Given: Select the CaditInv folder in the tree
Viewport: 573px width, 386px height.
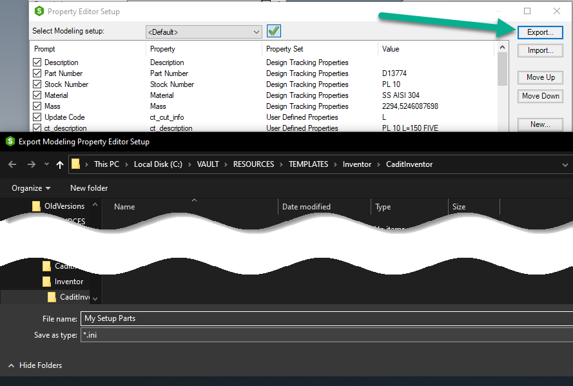Looking at the screenshot, I should pyautogui.click(x=69, y=297).
